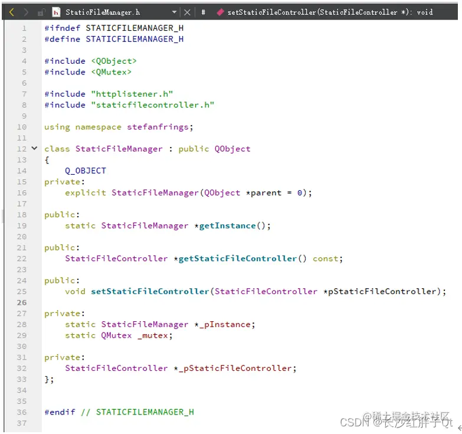Click "httplistener.h" include string
The width and height of the screenshot is (462, 434).
pos(132,94)
